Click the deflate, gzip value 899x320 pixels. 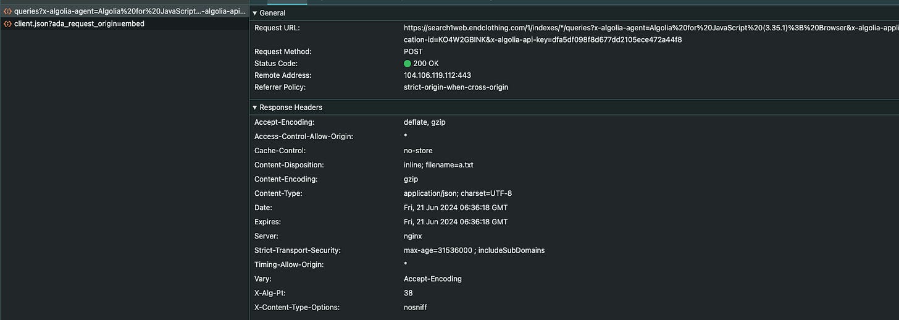click(424, 122)
